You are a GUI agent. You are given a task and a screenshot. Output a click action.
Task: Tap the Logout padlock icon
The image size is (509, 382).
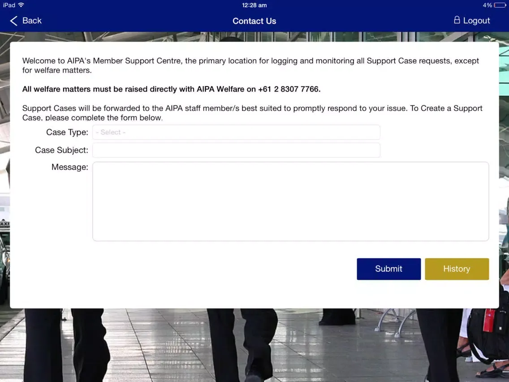pyautogui.click(x=457, y=20)
